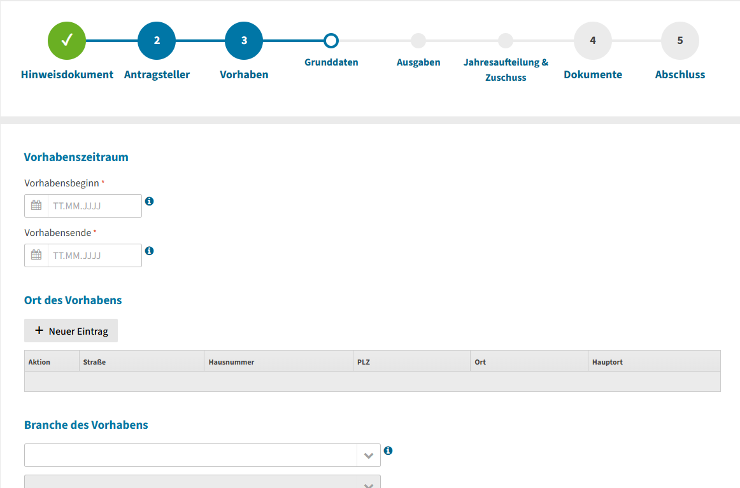Select the Grunddaten sub-step
Screen dimensions: 740x488
coord(331,41)
